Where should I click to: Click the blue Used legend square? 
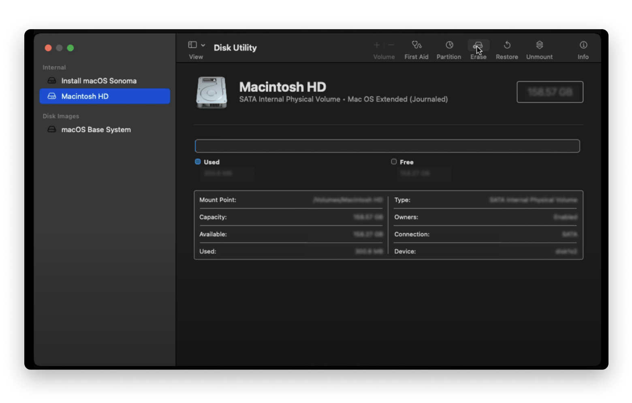(x=198, y=161)
